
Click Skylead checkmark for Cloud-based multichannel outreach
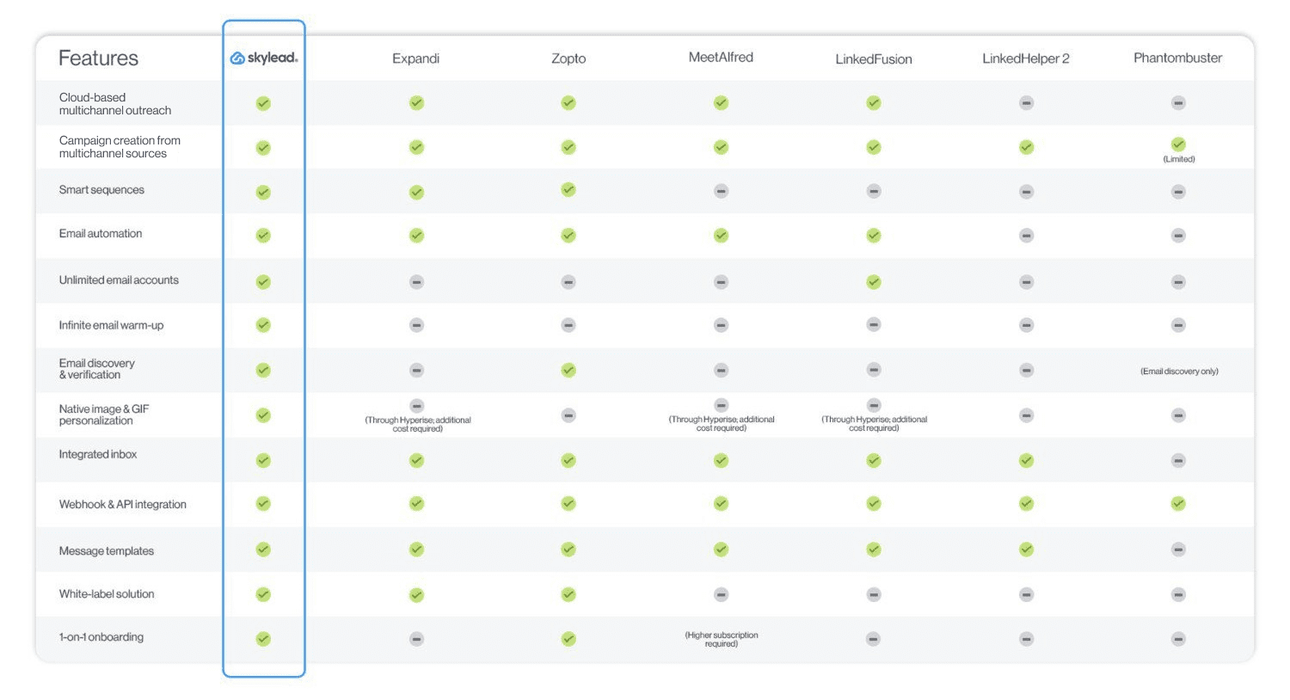(x=263, y=103)
